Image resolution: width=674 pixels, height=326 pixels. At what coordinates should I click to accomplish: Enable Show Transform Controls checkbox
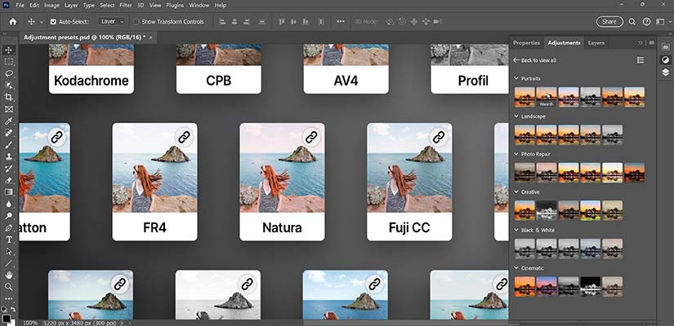click(136, 21)
